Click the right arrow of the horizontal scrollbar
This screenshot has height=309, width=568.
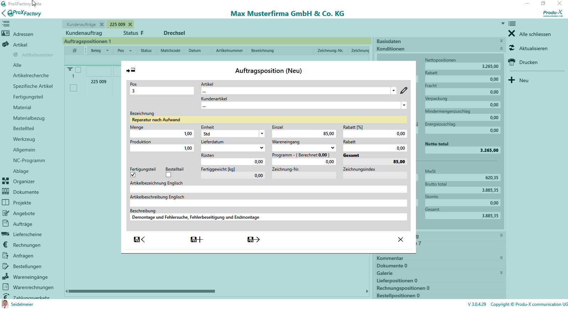[x=367, y=291]
